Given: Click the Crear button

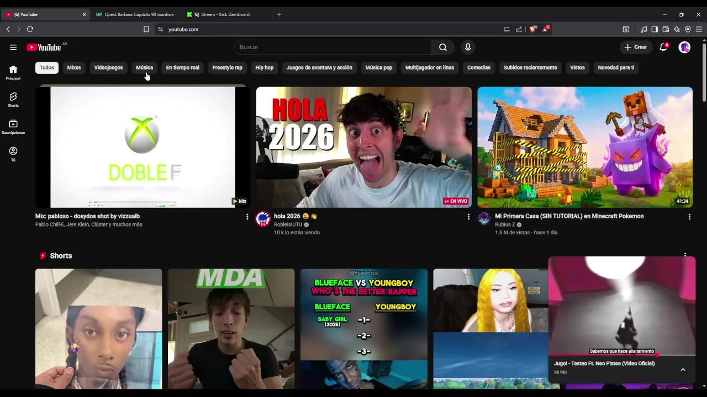Looking at the screenshot, I should click(636, 47).
